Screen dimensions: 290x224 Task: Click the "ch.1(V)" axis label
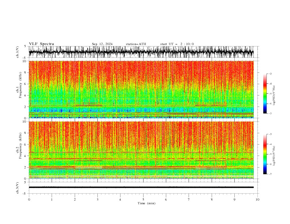[18, 52]
